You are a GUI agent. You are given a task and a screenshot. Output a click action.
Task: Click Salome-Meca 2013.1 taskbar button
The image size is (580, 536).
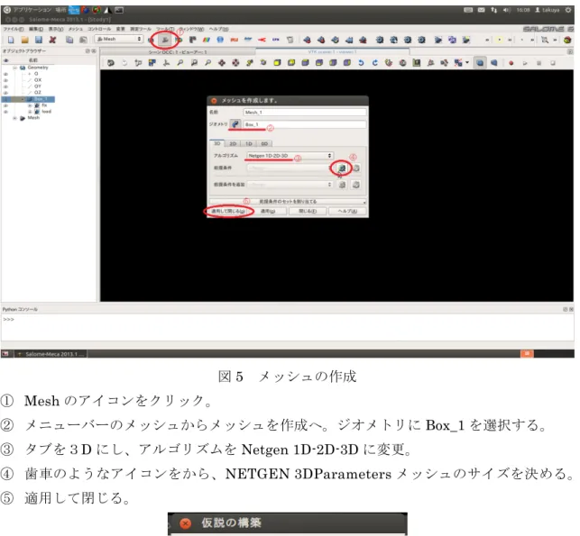(x=51, y=354)
